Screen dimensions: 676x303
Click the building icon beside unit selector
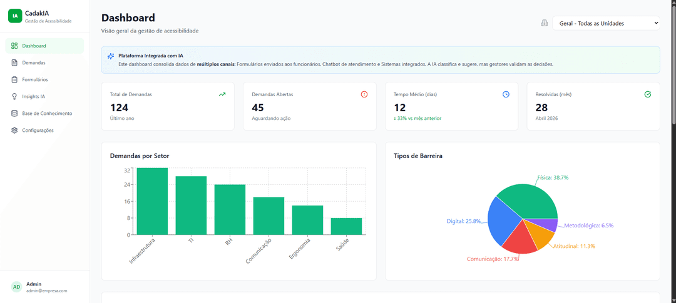[545, 23]
